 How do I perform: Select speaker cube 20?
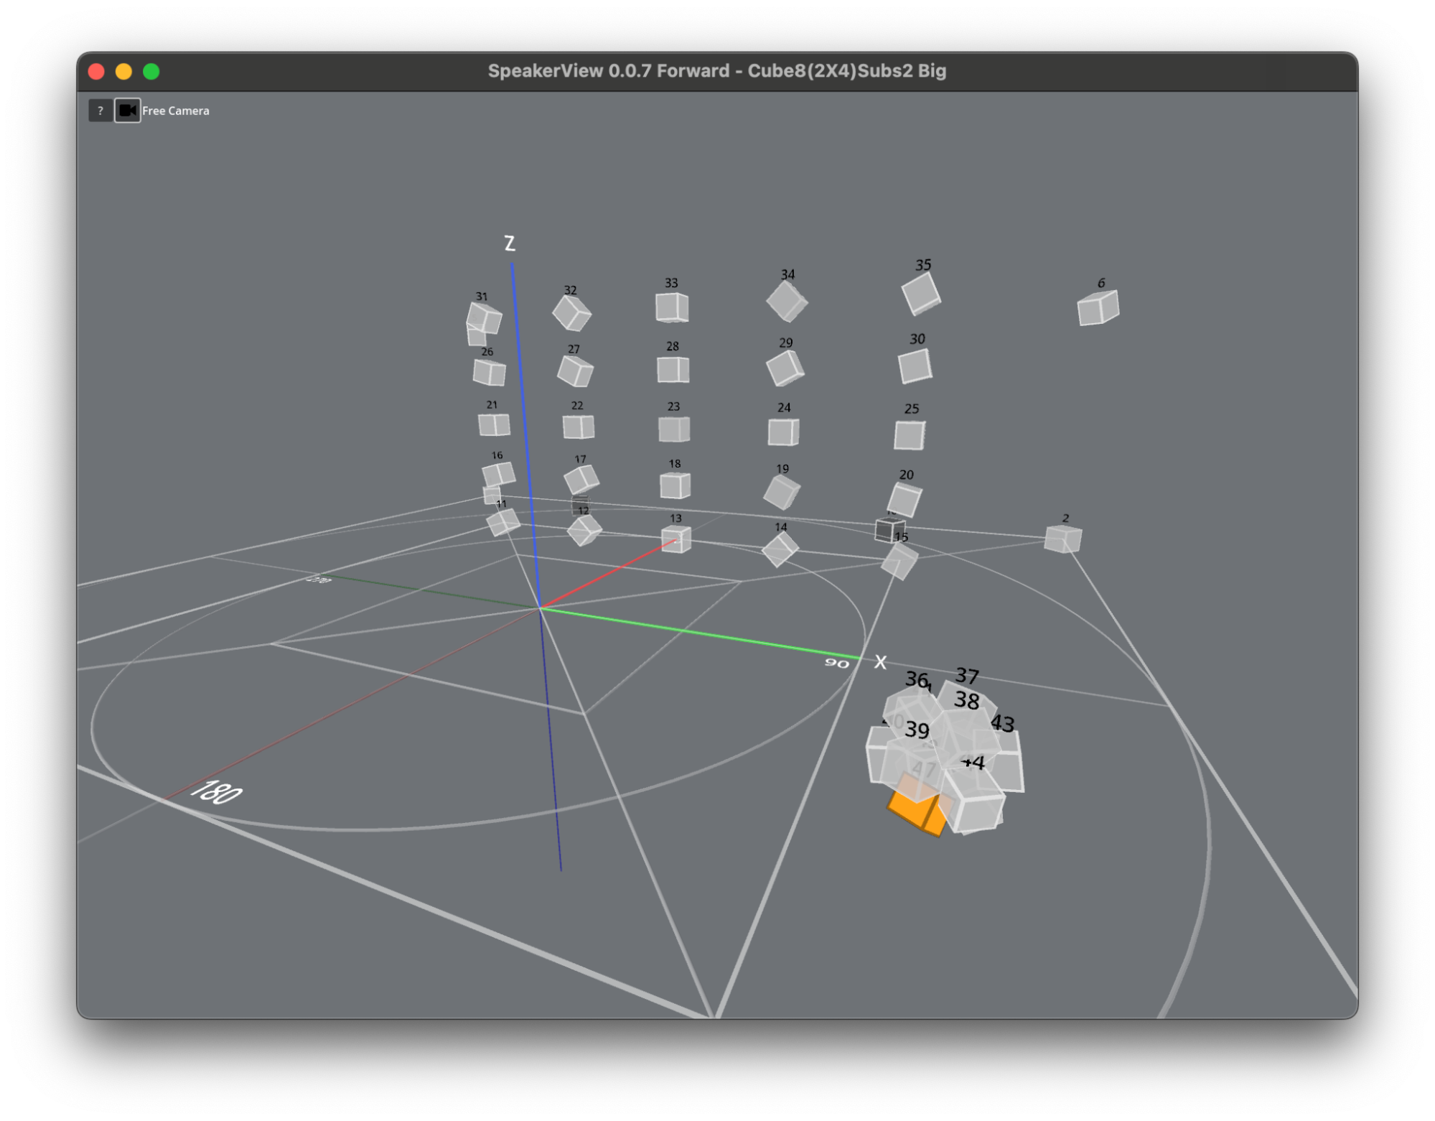pos(905,499)
